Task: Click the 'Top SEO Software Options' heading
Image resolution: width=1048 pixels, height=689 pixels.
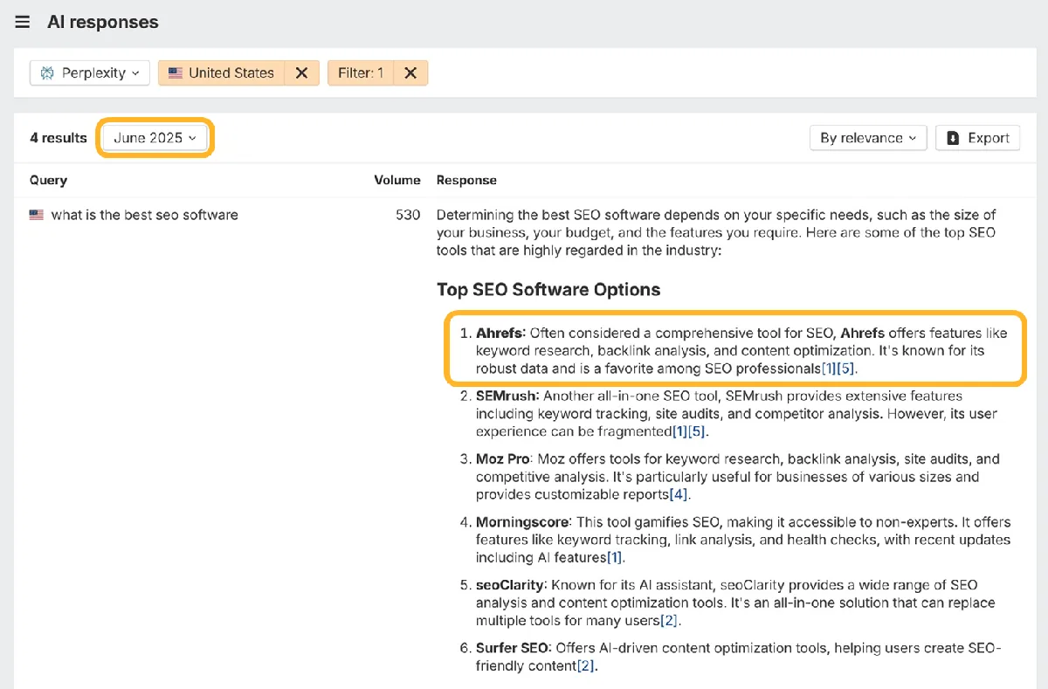Action: [548, 290]
